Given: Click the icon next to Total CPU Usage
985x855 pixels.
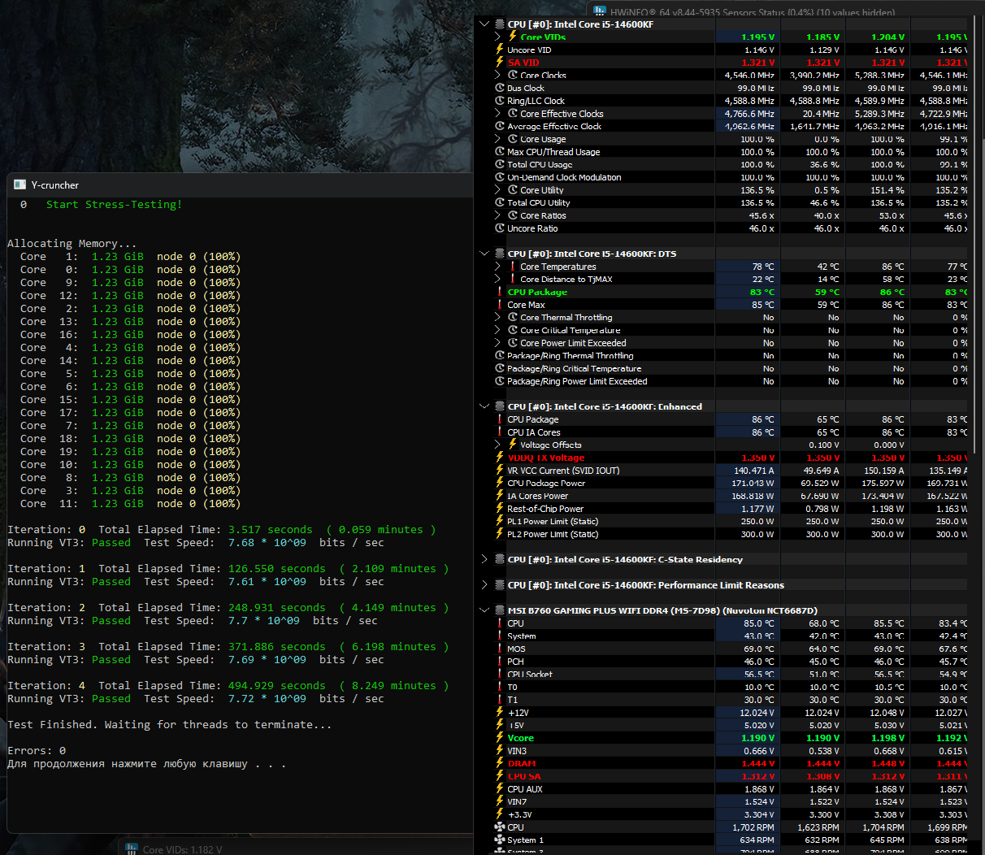Looking at the screenshot, I should 500,164.
